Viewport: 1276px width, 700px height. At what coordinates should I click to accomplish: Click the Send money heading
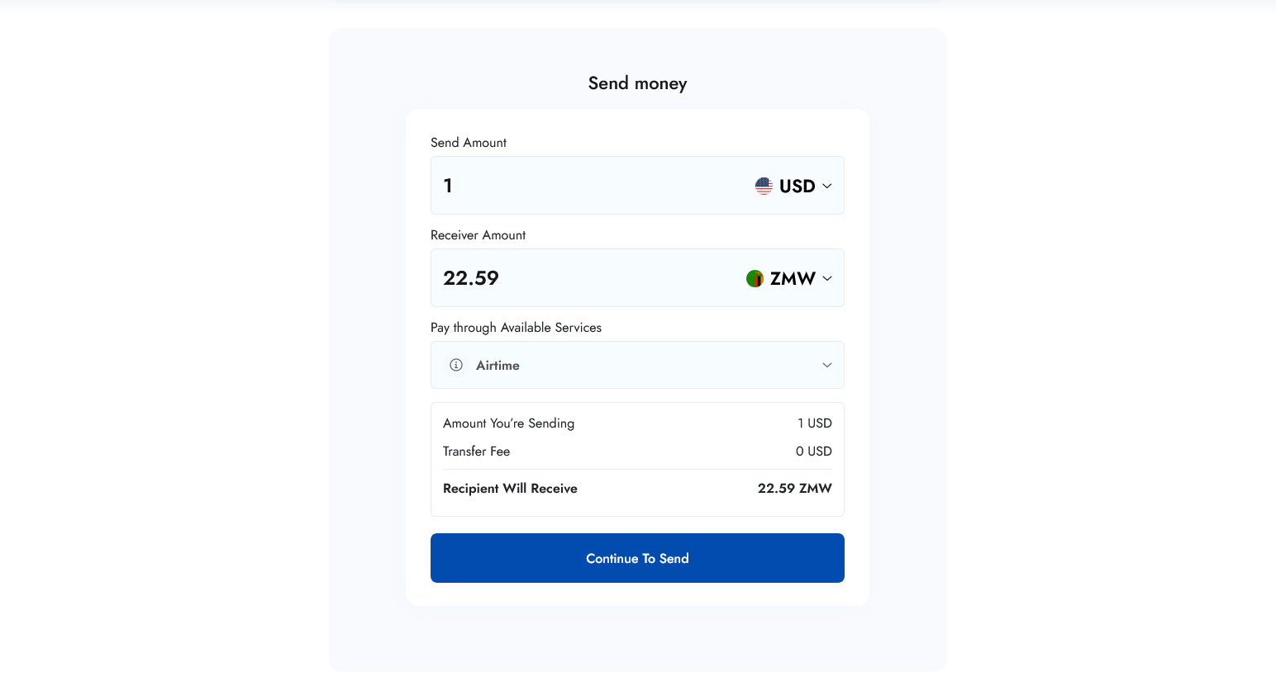637,83
